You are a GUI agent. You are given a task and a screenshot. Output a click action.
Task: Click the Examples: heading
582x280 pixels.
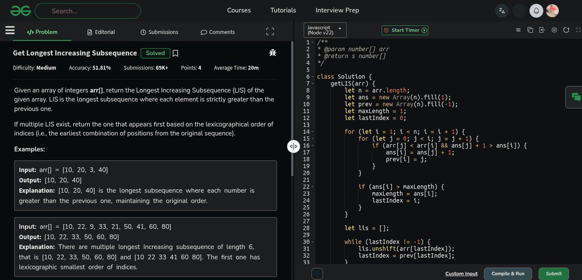click(30, 149)
